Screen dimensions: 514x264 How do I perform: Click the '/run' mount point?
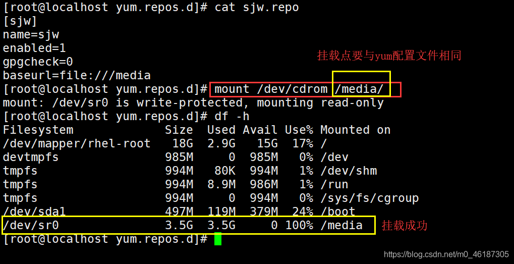(x=334, y=185)
